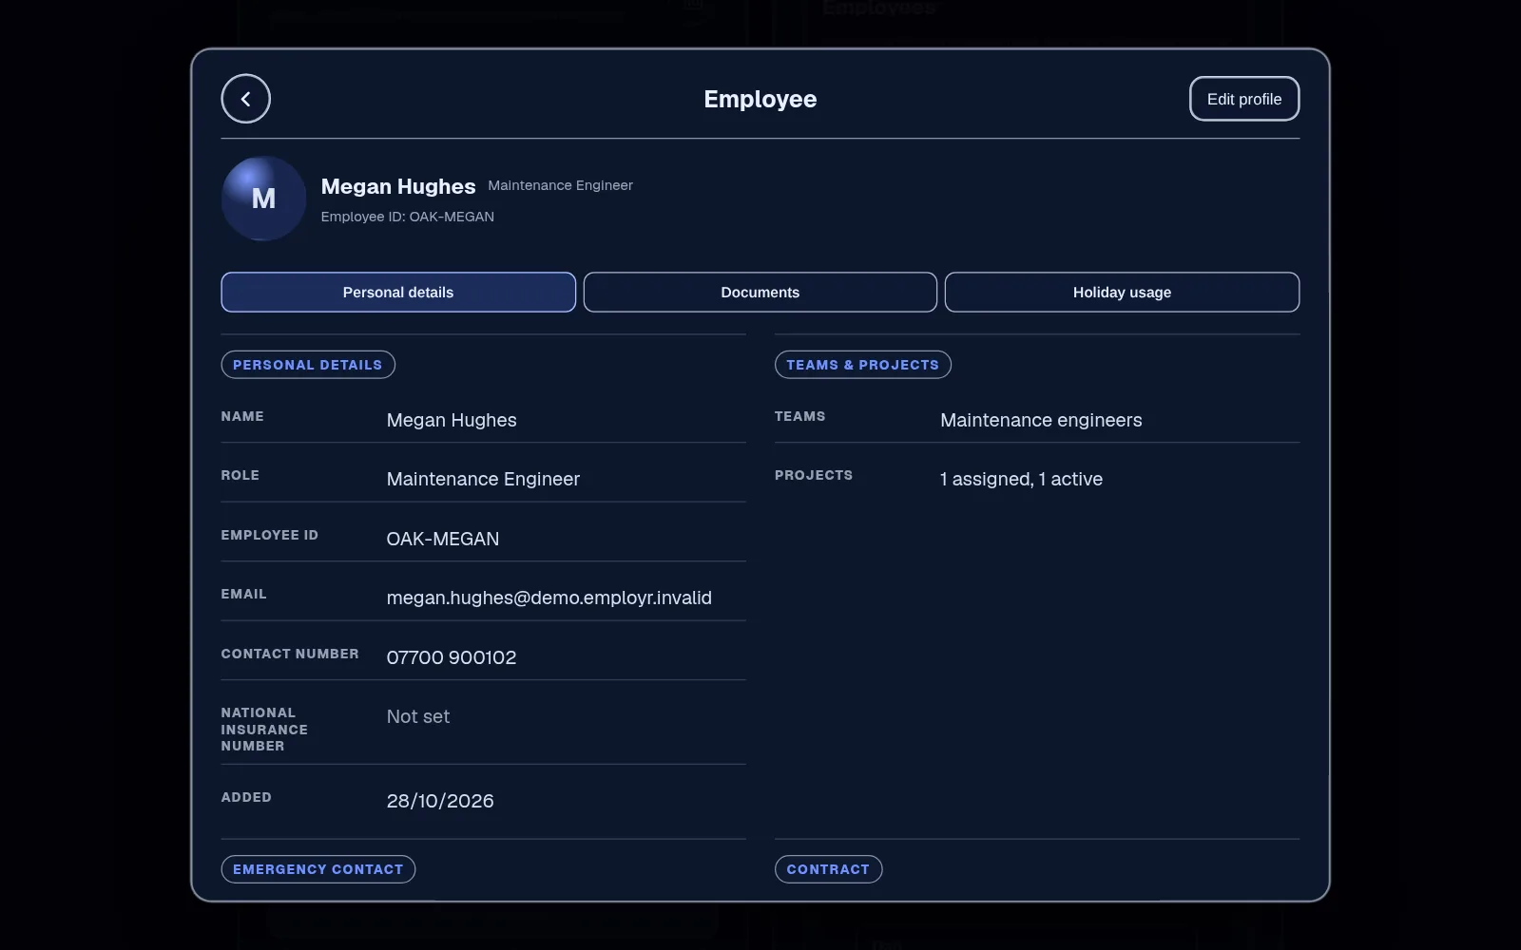Click the CONTRACT section badge

pos(828,869)
